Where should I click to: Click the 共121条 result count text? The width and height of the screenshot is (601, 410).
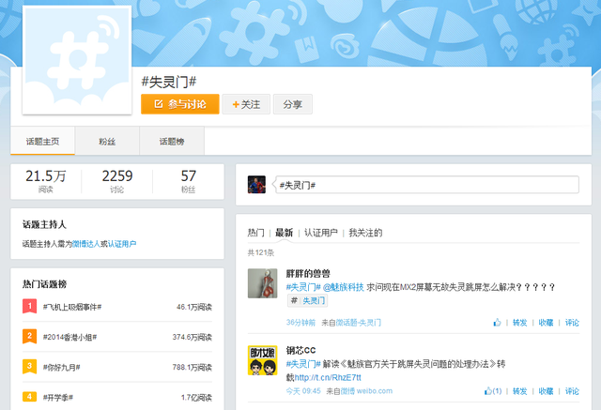[x=261, y=252]
